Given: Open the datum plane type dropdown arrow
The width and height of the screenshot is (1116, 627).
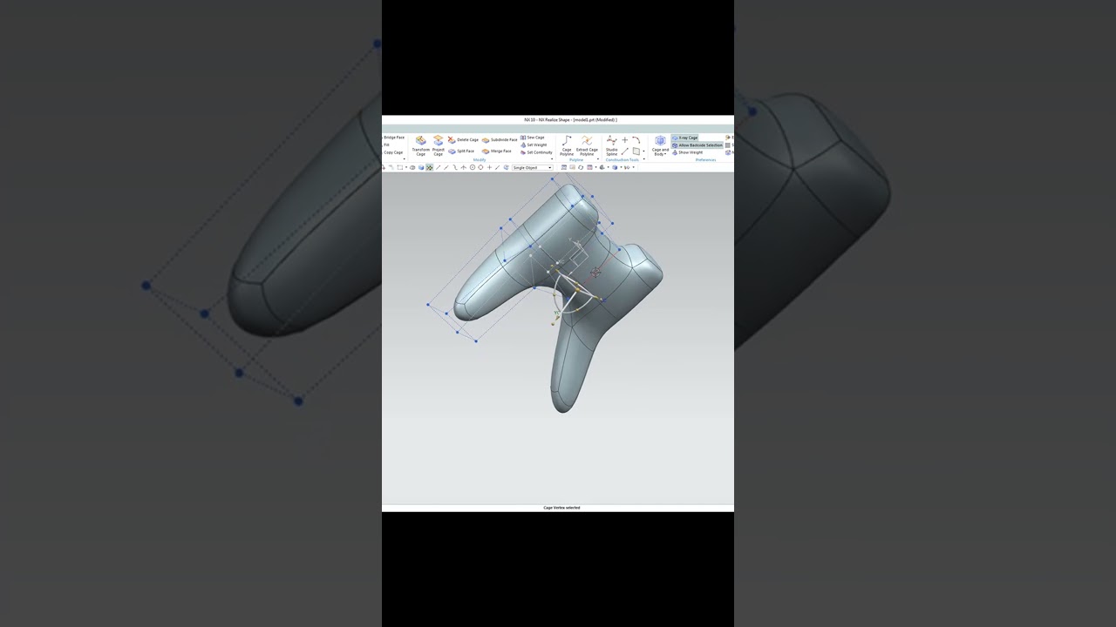Looking at the screenshot, I should [x=643, y=152].
